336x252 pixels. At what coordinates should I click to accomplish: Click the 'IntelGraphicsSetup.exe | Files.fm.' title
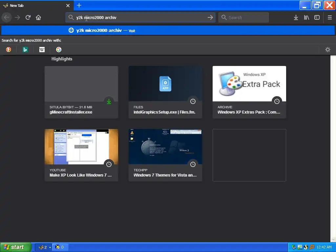click(x=164, y=112)
